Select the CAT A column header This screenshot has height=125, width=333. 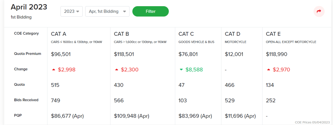point(59,34)
